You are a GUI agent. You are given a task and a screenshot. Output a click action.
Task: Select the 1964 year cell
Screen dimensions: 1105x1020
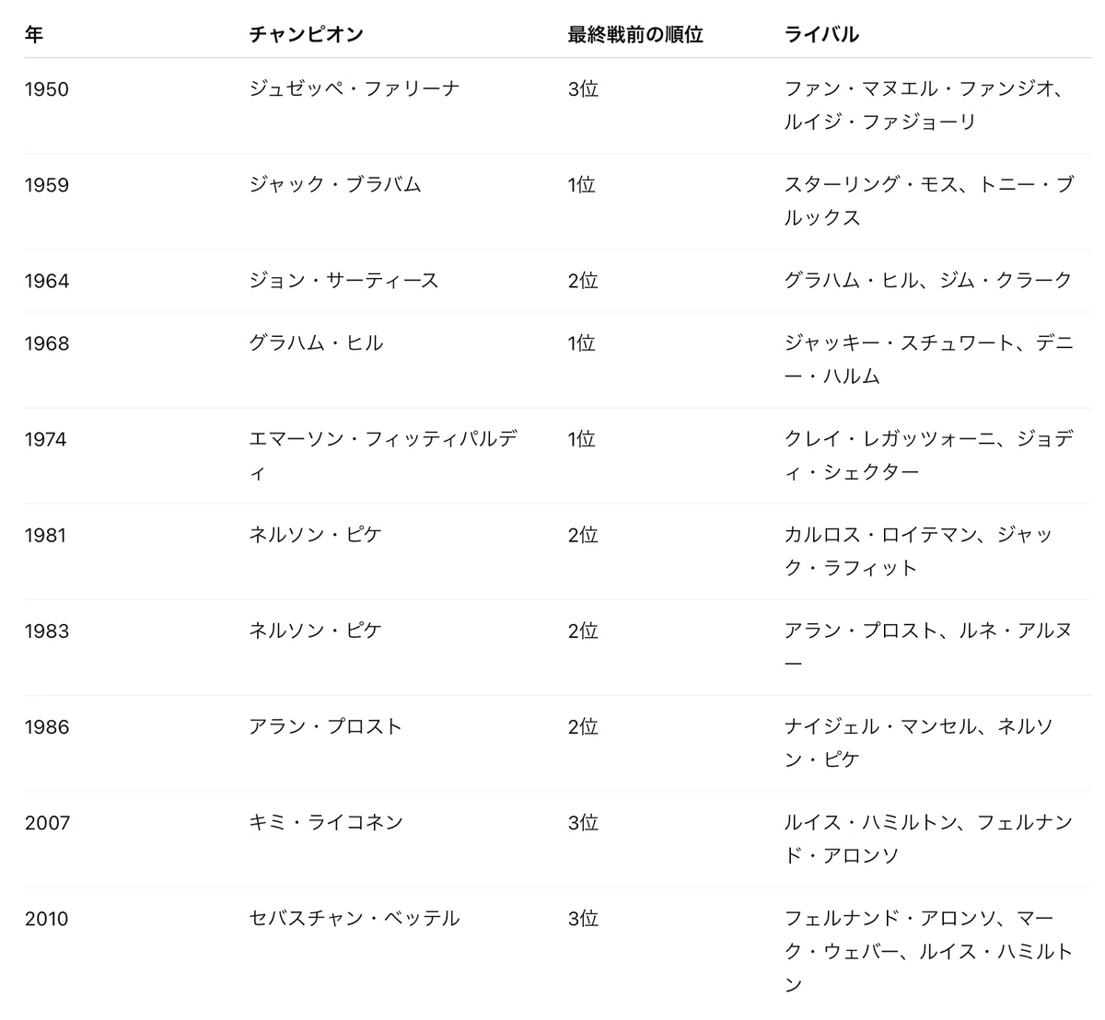pos(47,281)
